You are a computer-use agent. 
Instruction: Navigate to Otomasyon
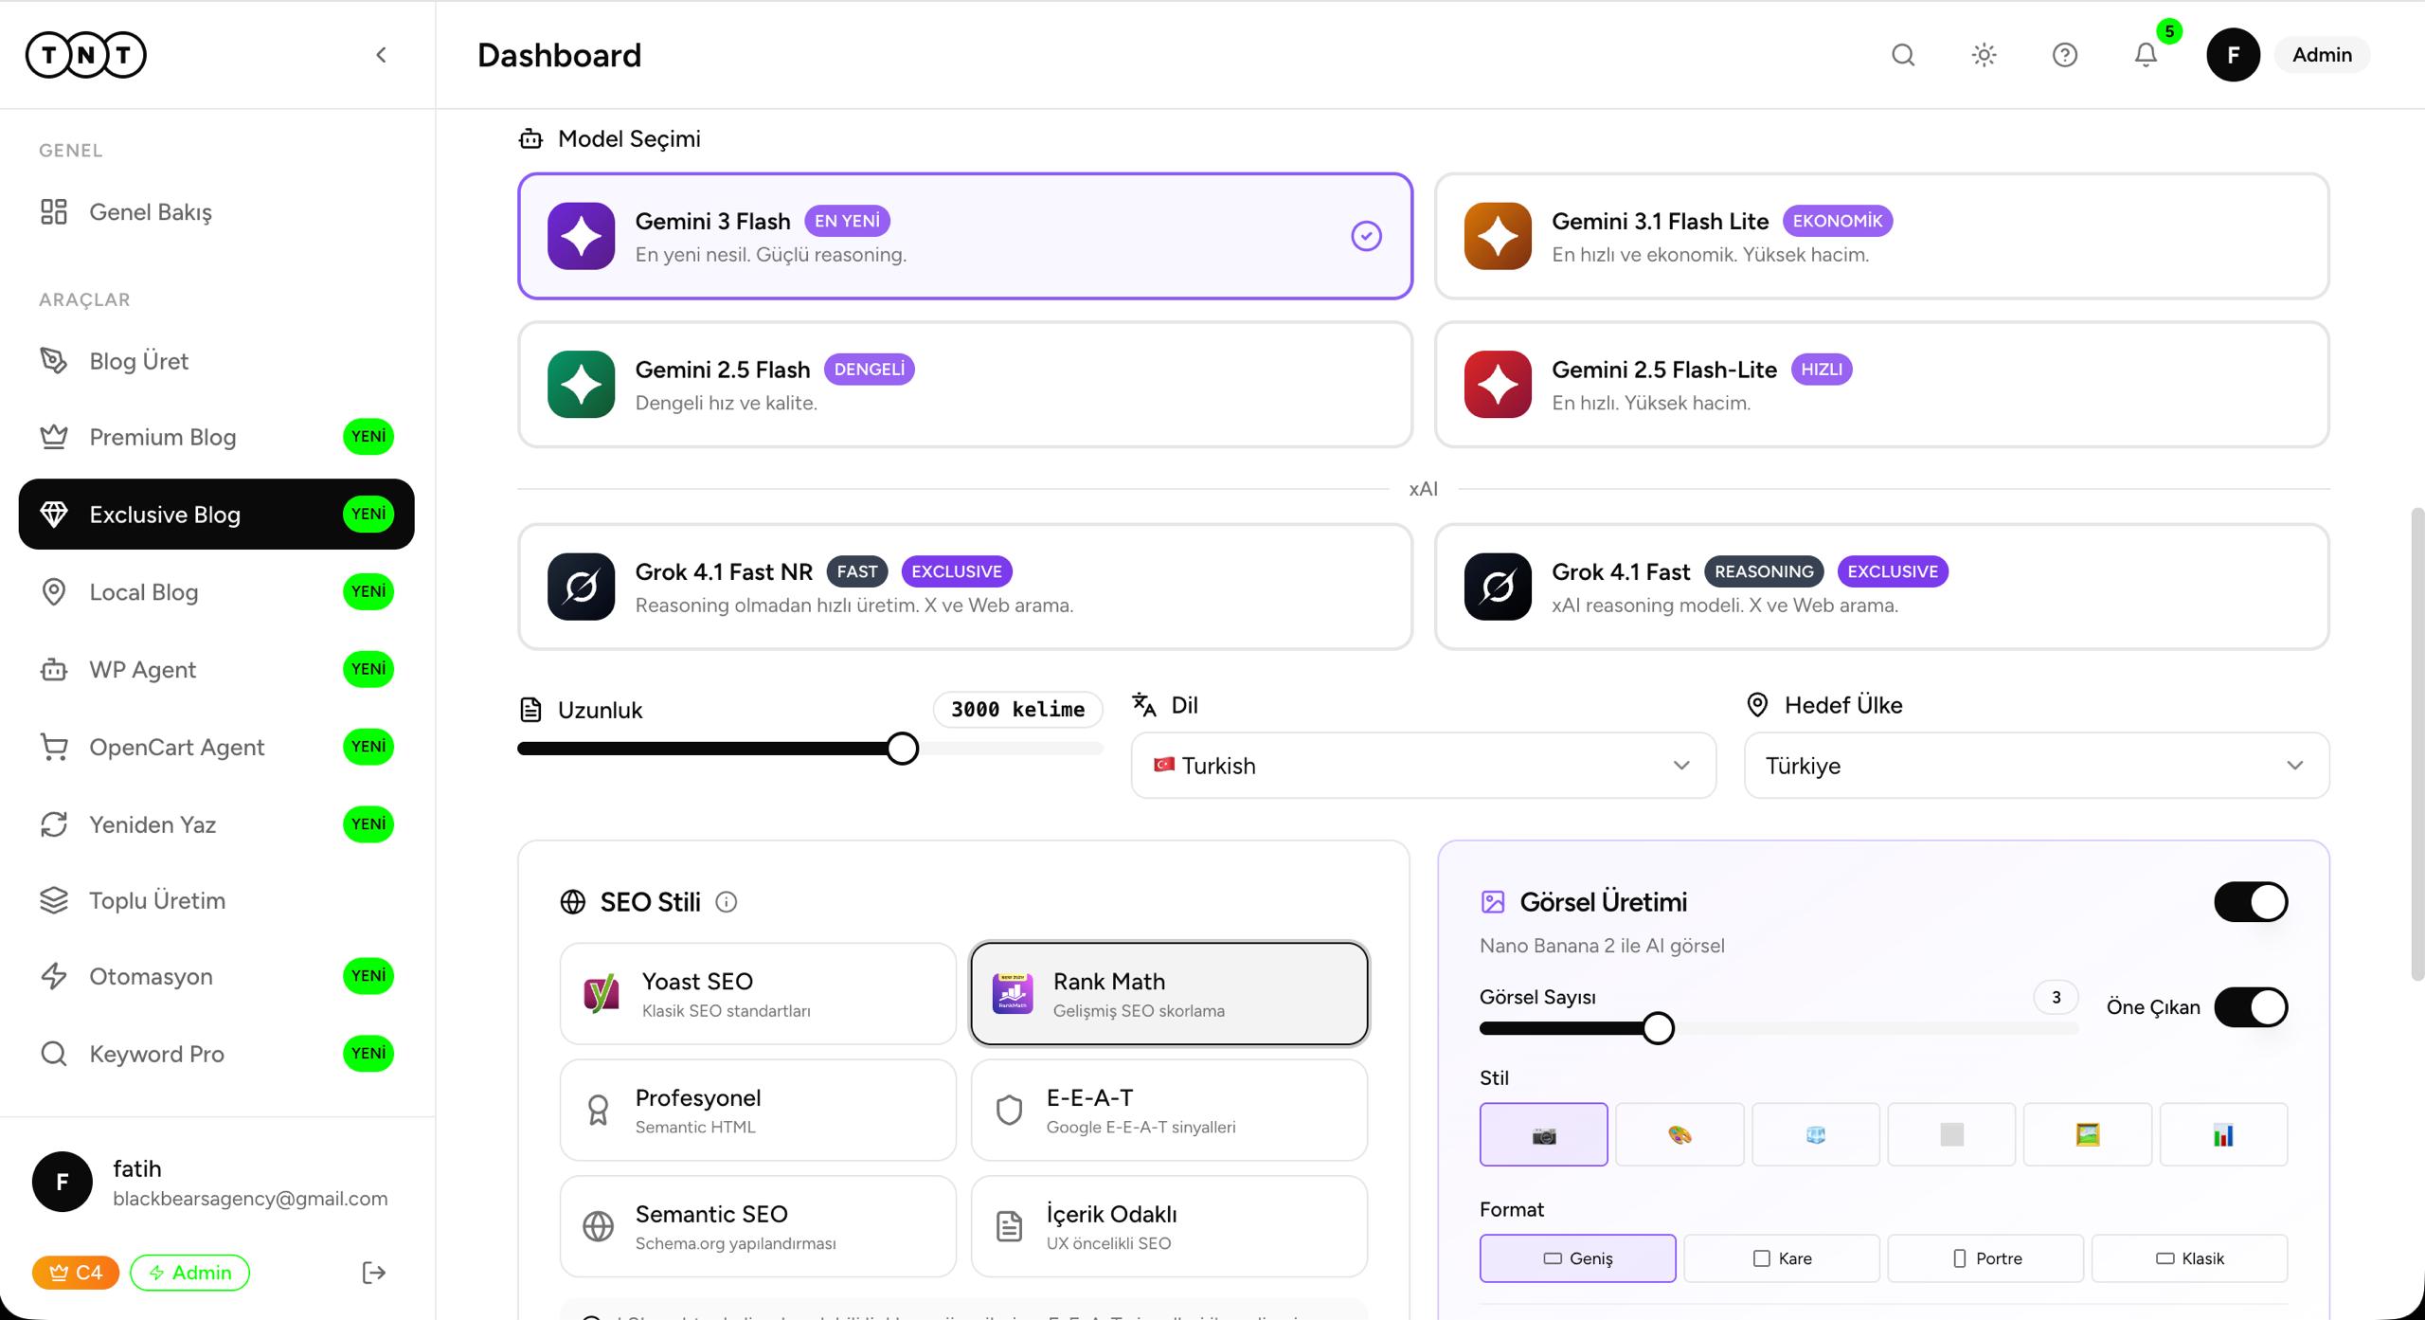pos(217,976)
